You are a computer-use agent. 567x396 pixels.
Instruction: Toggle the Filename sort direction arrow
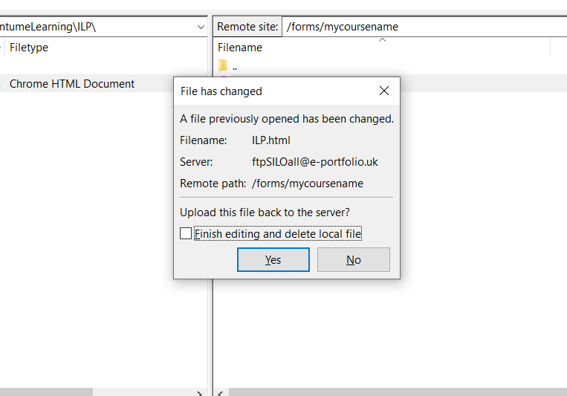[382, 40]
